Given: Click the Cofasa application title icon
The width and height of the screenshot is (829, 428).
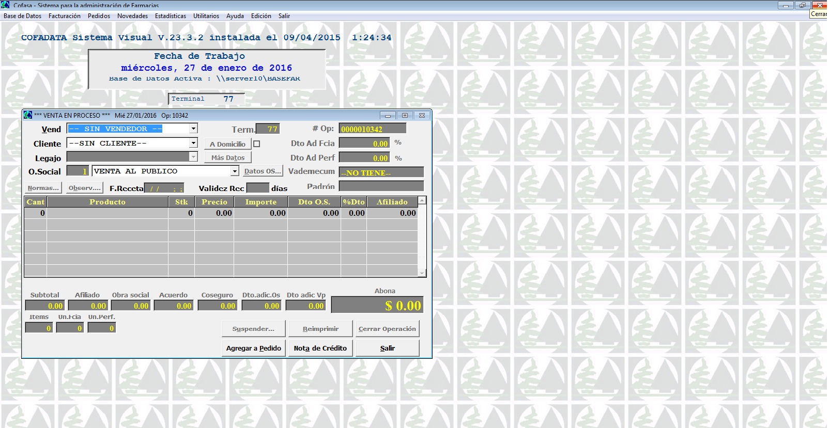Looking at the screenshot, I should pyautogui.click(x=5, y=5).
